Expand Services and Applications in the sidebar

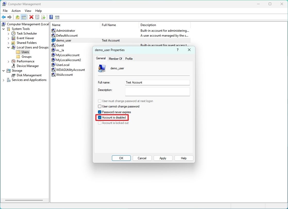[x=3, y=80]
